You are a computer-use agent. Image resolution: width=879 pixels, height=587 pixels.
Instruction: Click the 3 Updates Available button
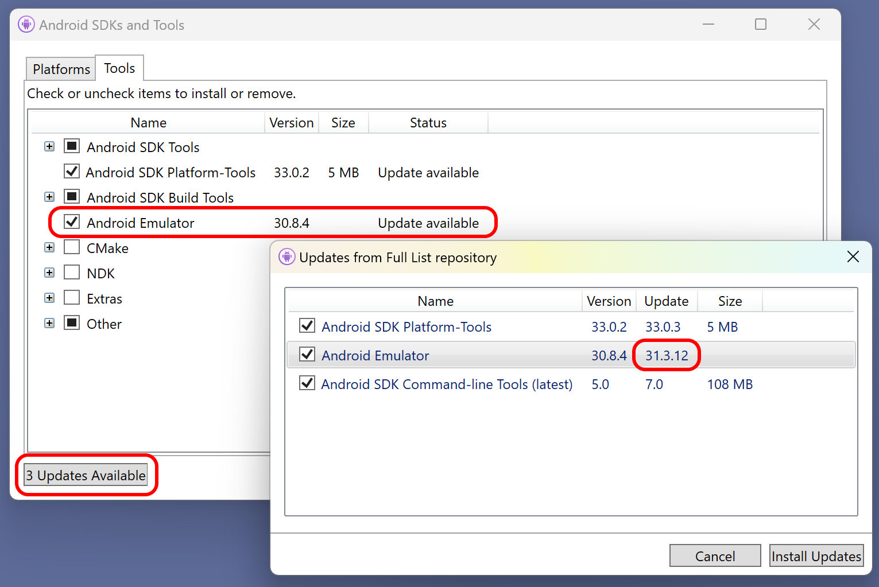point(86,475)
